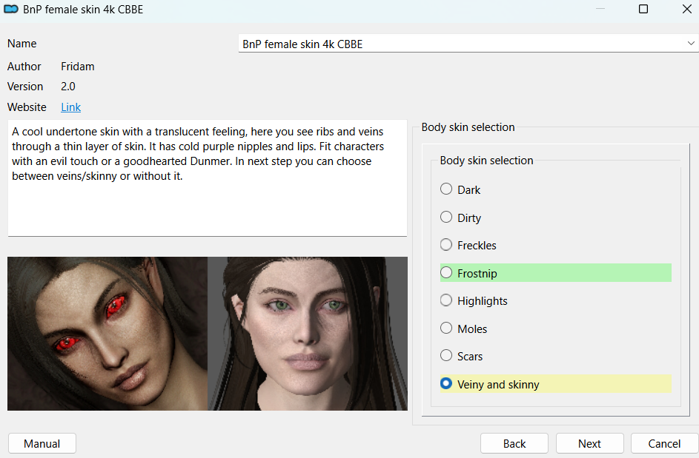Minimize the installer window

click(600, 9)
